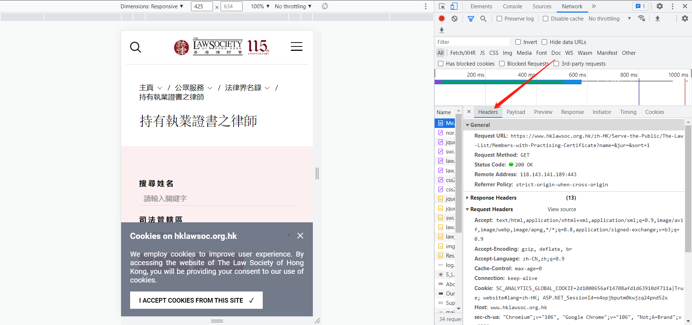Image resolution: width=692 pixels, height=325 pixels.
Task: Open device toolbar more options menu
Action: coord(426,6)
